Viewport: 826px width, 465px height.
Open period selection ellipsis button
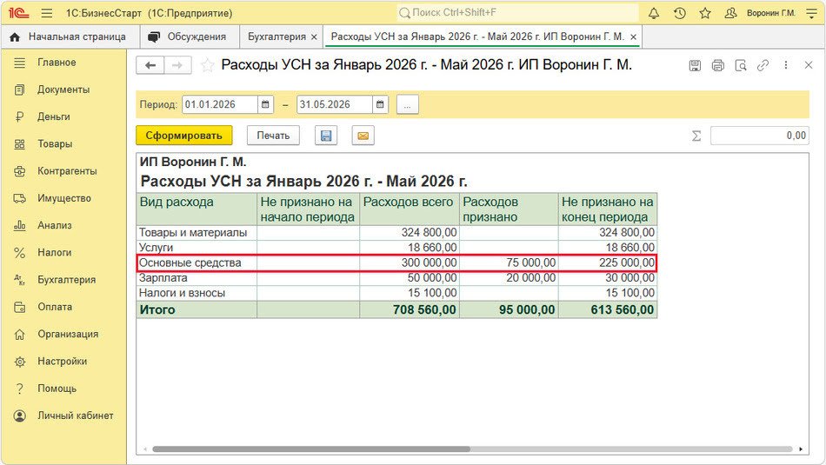pos(407,104)
